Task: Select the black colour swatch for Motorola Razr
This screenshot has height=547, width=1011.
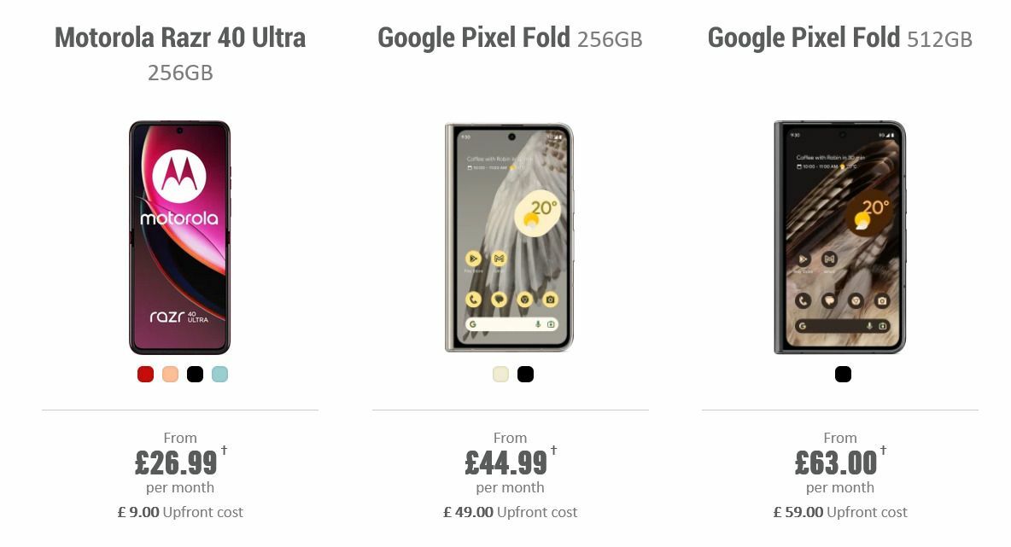Action: pos(194,373)
